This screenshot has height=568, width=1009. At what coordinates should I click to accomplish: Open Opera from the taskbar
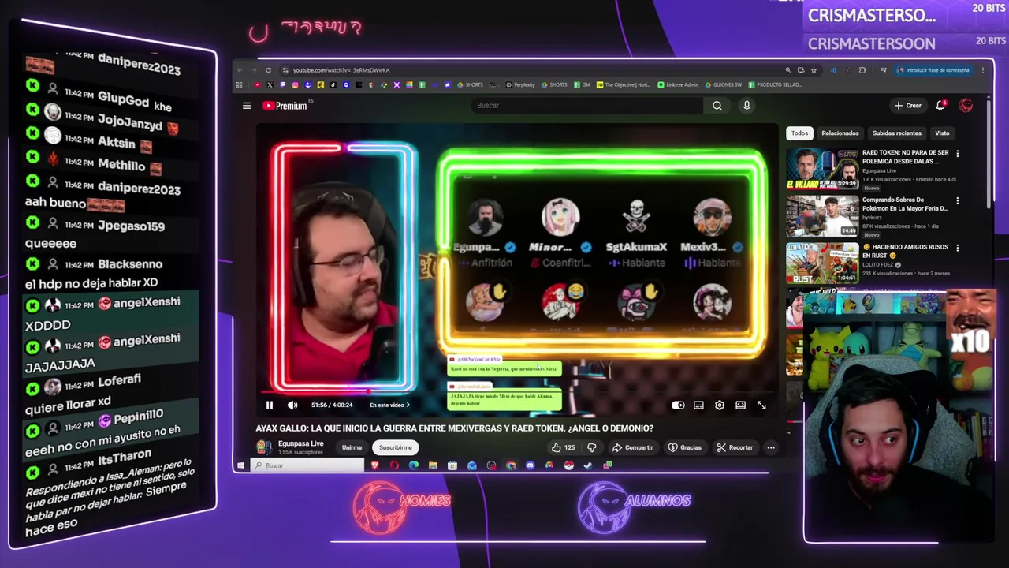(394, 465)
